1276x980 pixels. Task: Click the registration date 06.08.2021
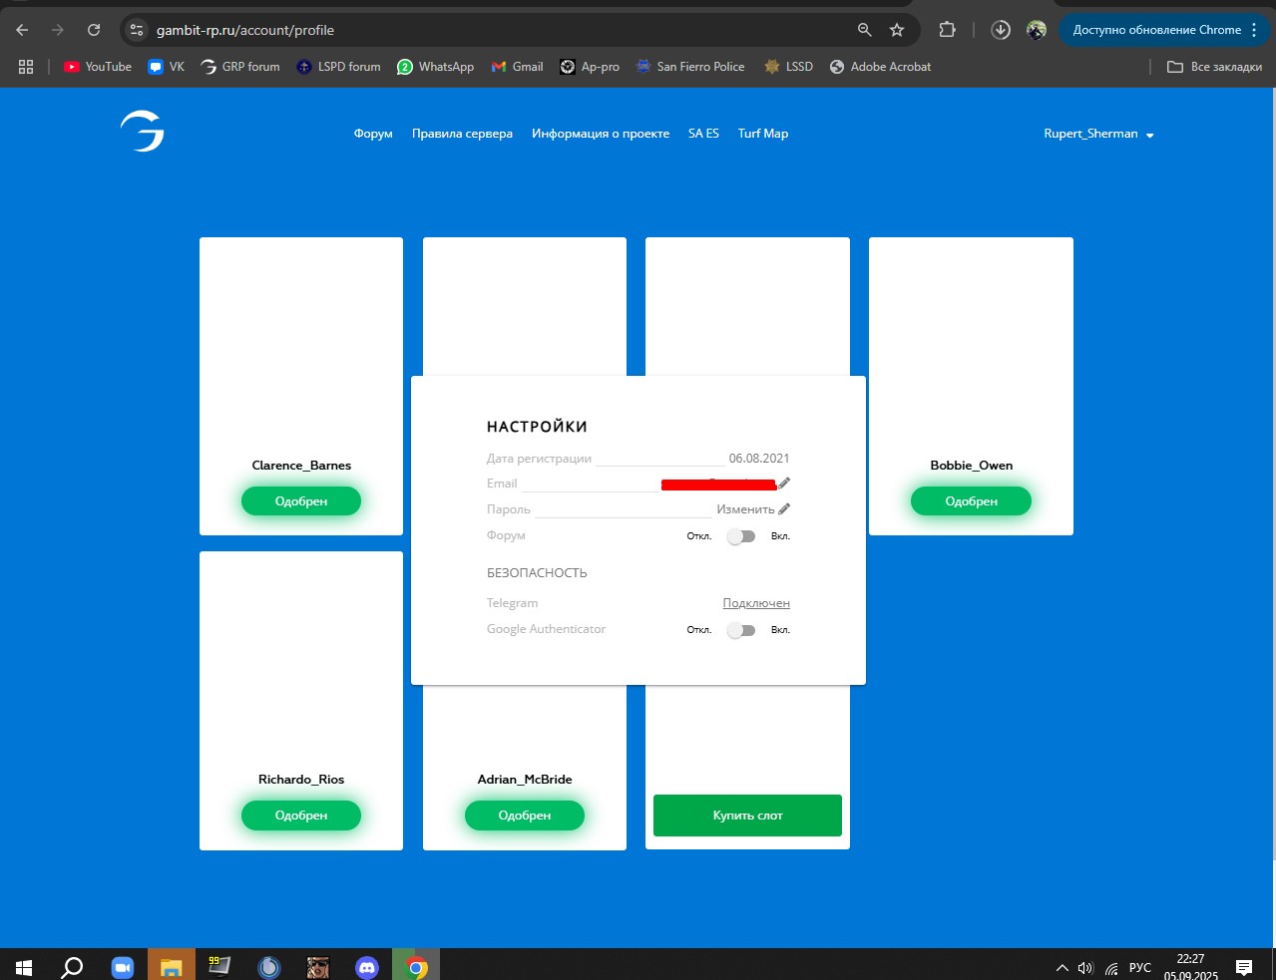click(x=759, y=459)
